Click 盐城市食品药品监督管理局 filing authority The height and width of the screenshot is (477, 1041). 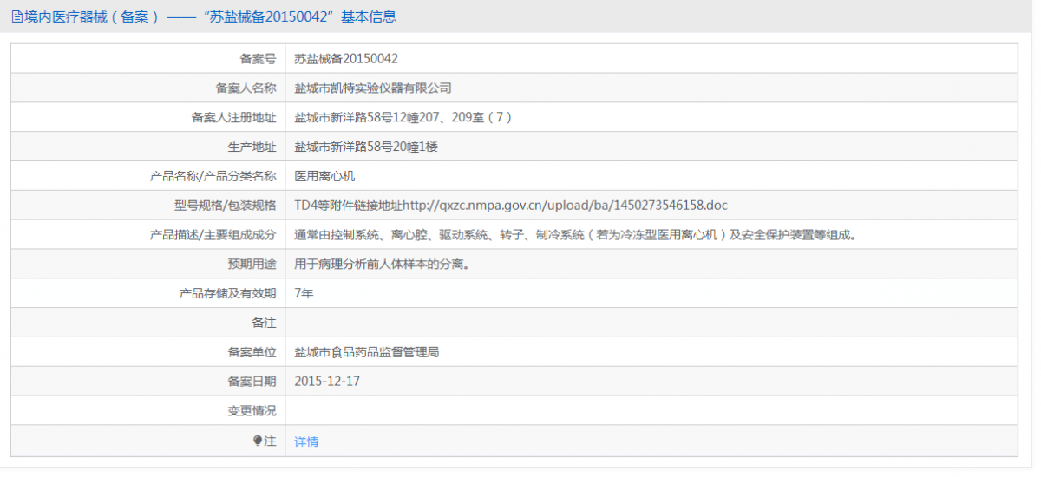pos(367,352)
